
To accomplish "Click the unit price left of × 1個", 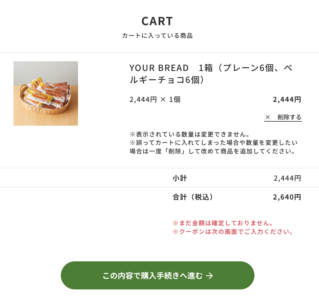I will (143, 99).
